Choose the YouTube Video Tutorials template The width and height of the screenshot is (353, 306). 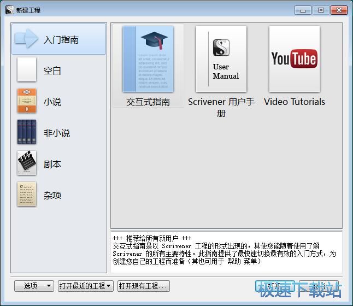[x=294, y=59]
